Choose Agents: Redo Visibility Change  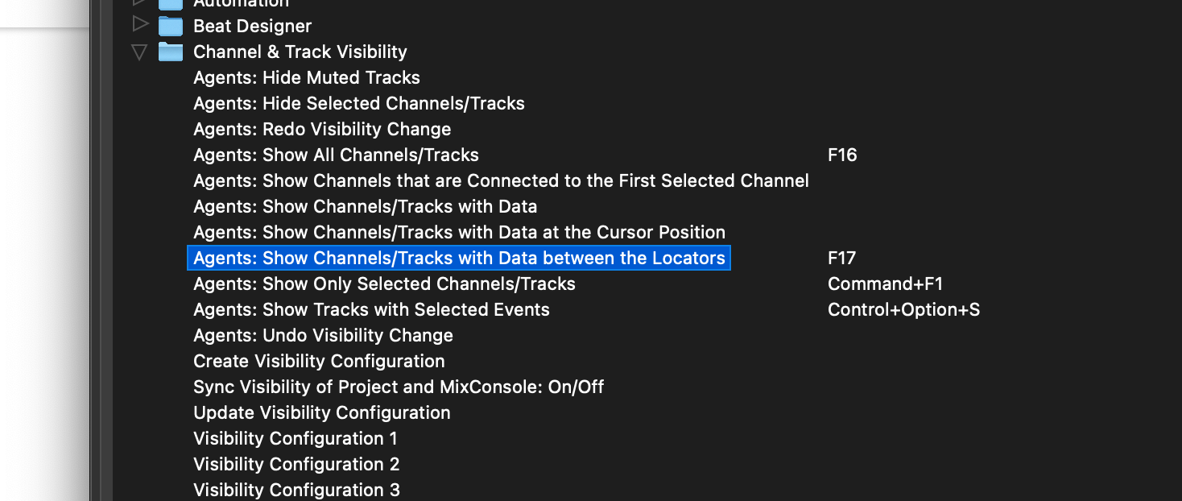tap(322, 129)
